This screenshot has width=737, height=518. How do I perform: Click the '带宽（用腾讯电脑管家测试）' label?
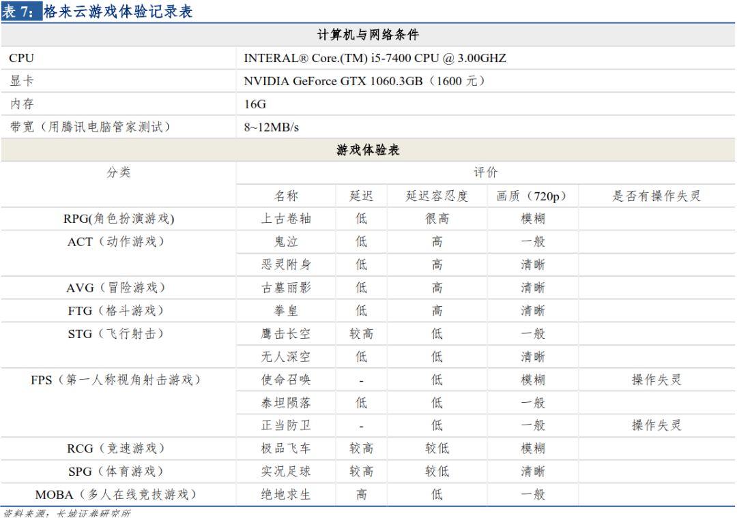pos(90,127)
